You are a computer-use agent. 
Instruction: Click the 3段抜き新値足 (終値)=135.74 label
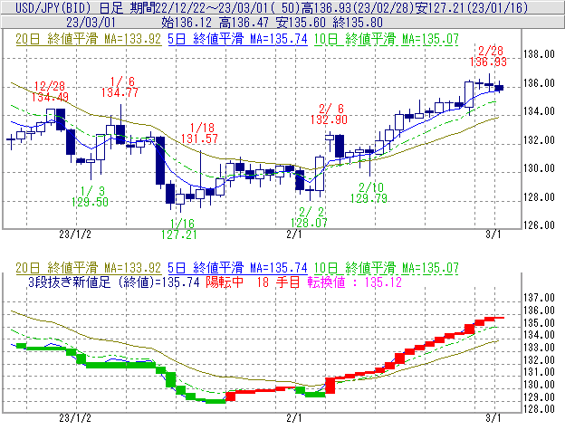point(114,282)
